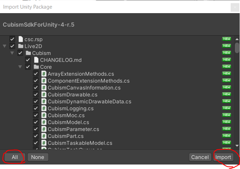Uncheck CubismModel.cs checkbox
Image resolution: width=240 pixels, height=169 pixels.
(36, 122)
